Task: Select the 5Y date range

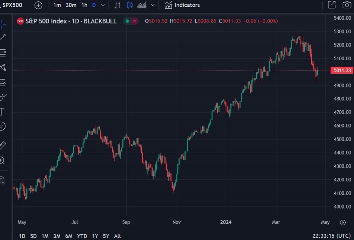Action: coord(106,236)
